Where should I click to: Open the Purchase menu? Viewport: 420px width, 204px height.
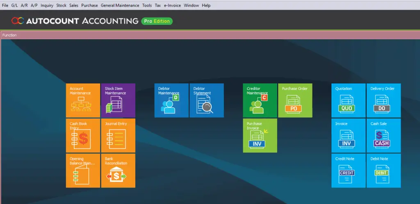pyautogui.click(x=89, y=5)
